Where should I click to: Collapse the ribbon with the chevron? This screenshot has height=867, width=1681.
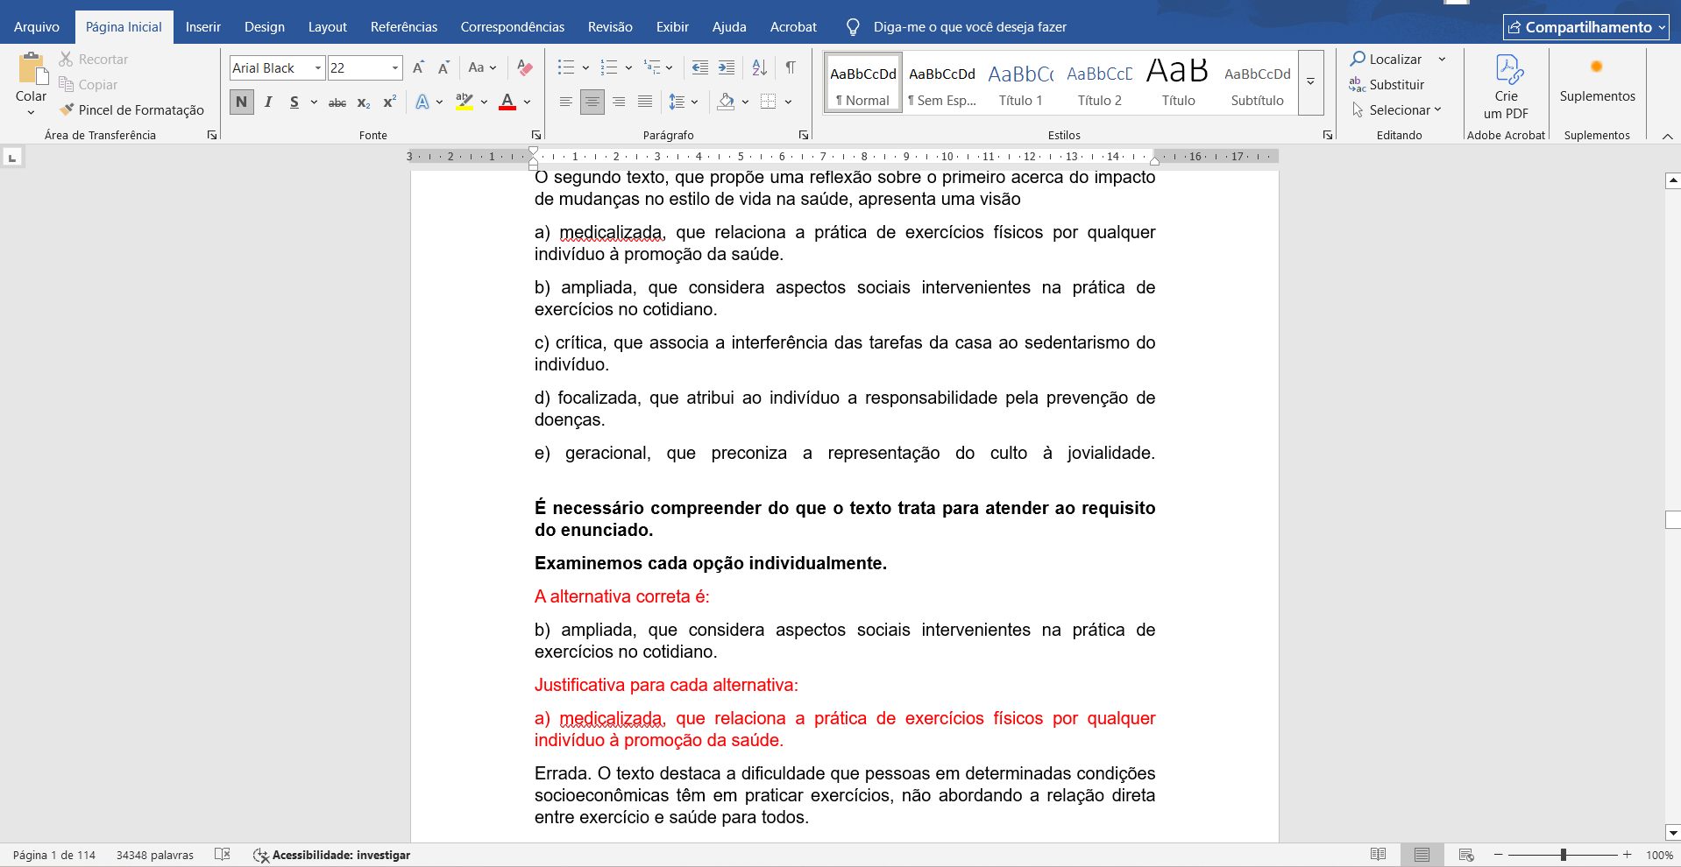pos(1667,136)
